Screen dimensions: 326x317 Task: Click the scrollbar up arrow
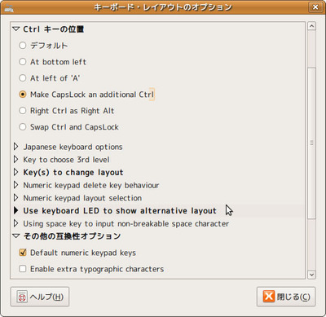pos(311,26)
